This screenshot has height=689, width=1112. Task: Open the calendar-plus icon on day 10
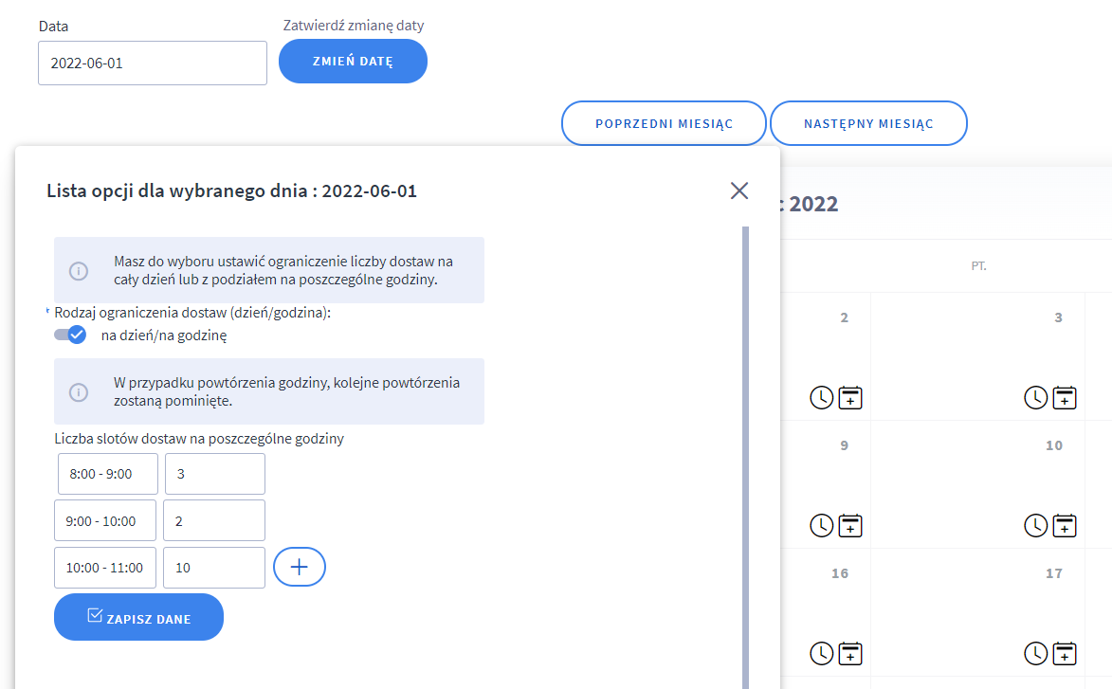point(1065,525)
